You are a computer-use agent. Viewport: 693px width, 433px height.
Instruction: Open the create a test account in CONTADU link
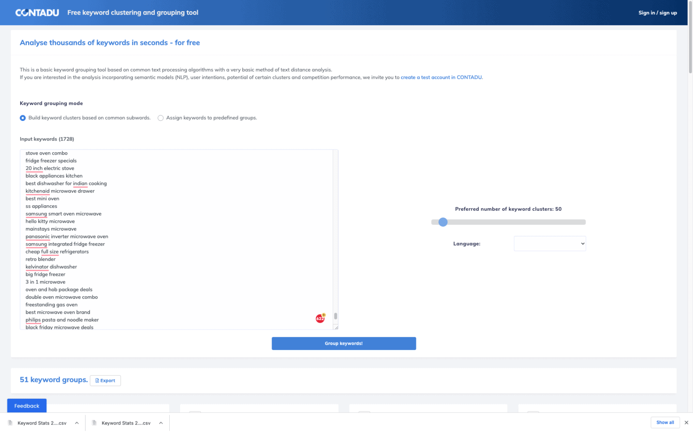[x=441, y=77]
